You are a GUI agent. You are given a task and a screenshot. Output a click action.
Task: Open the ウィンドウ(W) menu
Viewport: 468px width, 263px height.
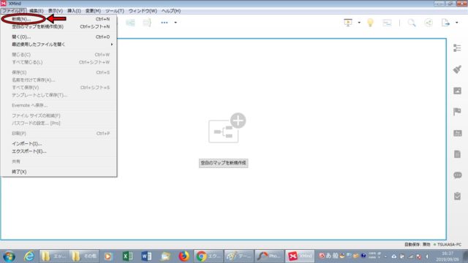(x=143, y=11)
